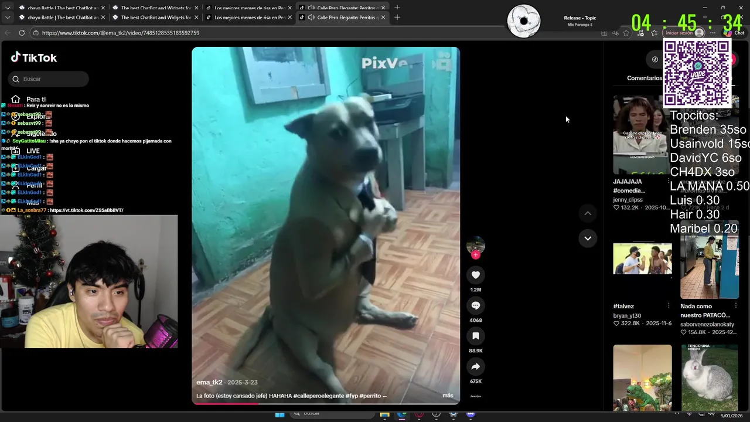This screenshot has height=422, width=750.
Task: Share video with the arrow icon
Action: click(476, 366)
